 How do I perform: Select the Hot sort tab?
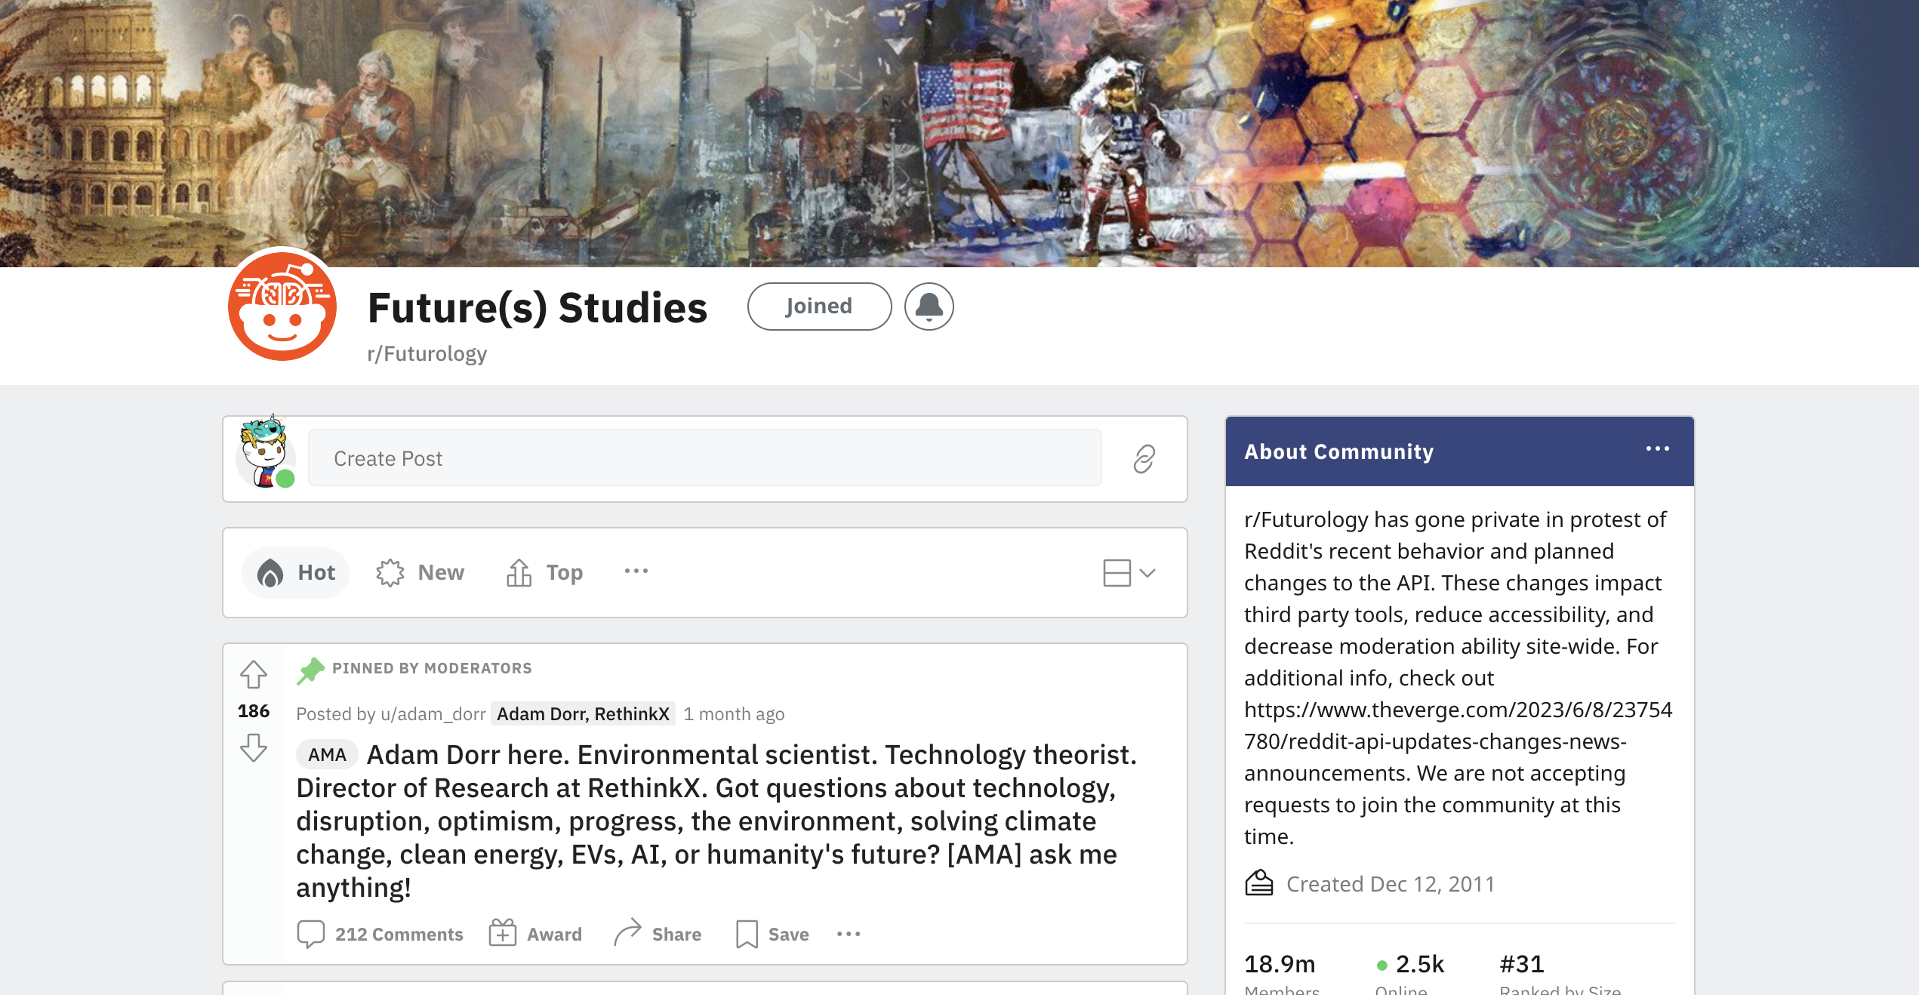pos(296,572)
